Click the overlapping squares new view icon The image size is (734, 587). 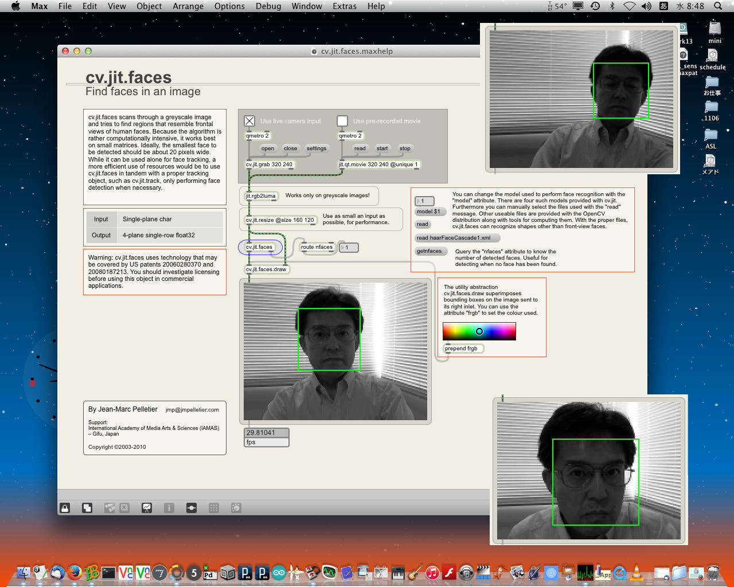coord(87,508)
